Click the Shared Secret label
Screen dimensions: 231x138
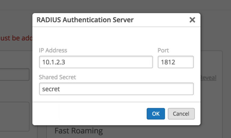pos(57,77)
